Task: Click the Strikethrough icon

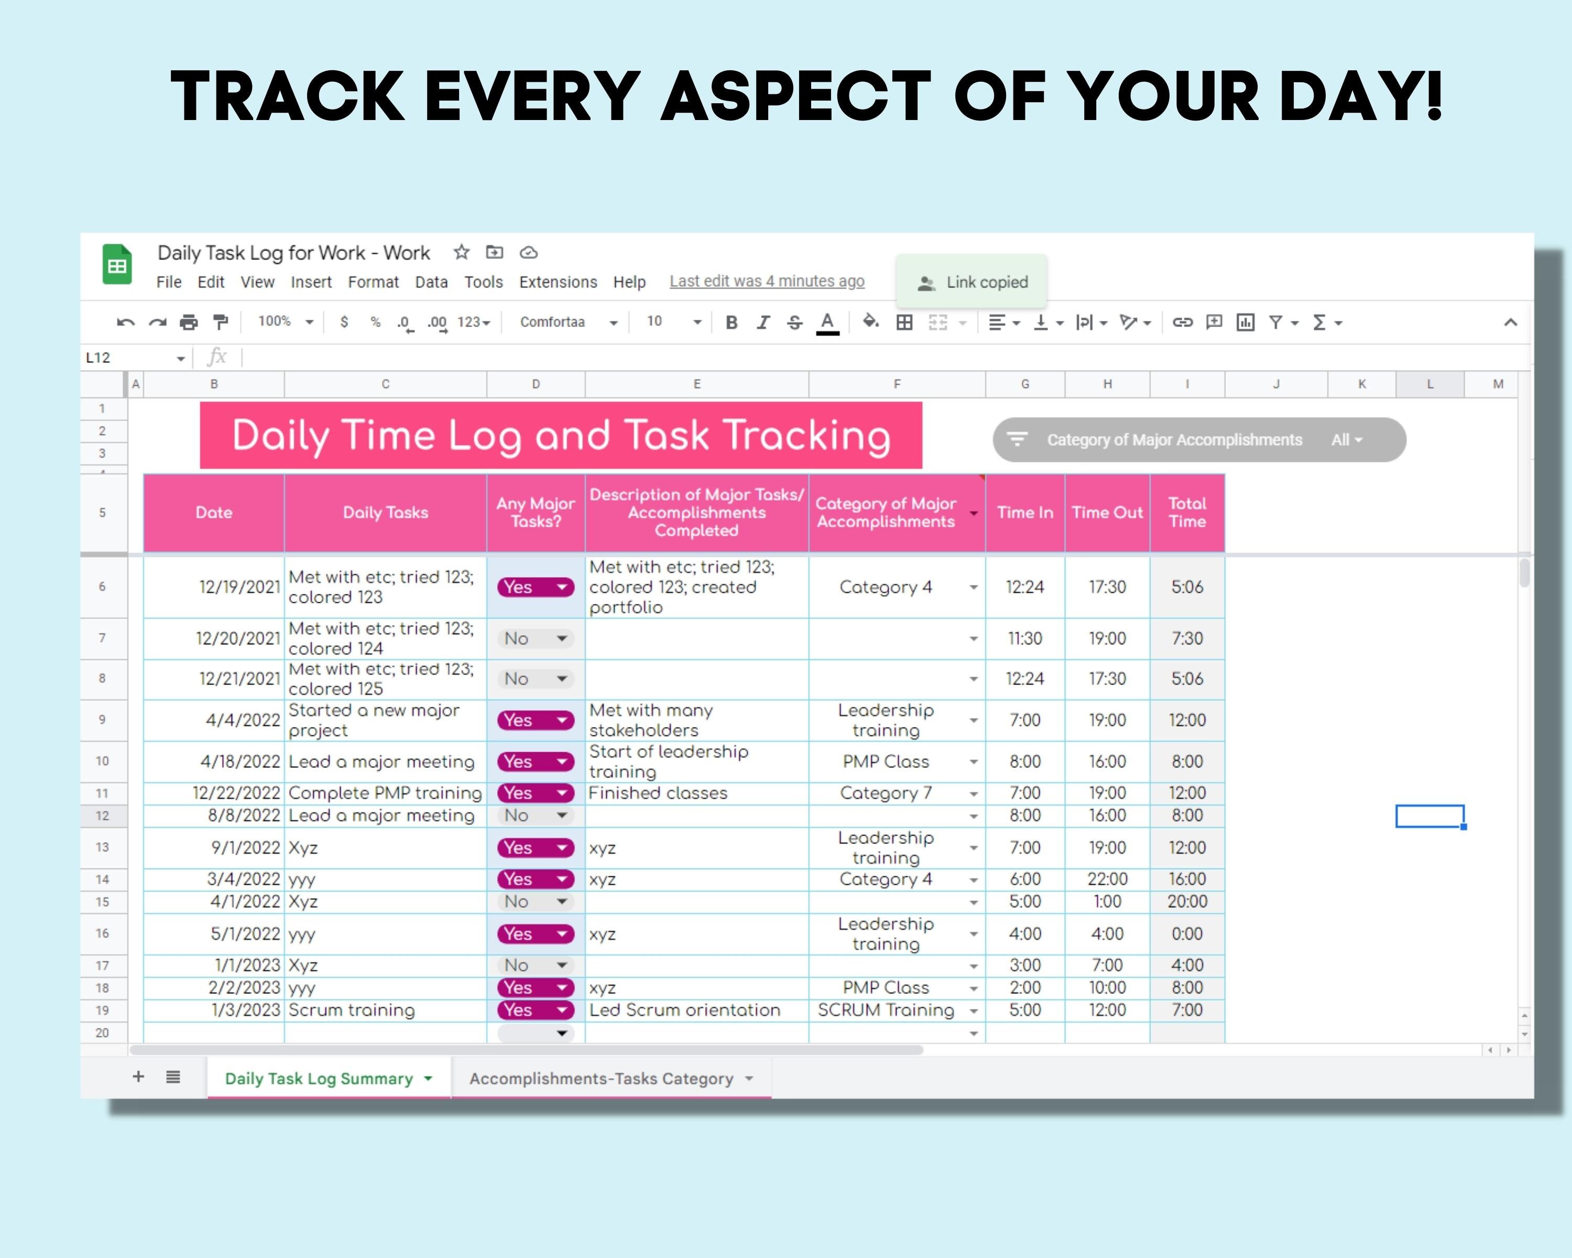Action: point(794,322)
